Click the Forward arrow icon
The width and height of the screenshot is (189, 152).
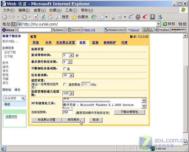point(24,17)
